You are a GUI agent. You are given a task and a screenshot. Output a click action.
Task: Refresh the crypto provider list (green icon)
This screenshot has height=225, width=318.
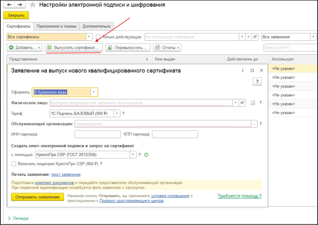click(146, 154)
